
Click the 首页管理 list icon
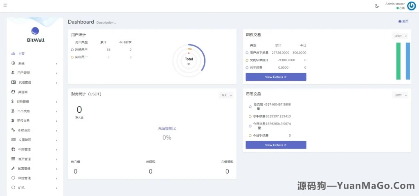[x=14, y=159]
